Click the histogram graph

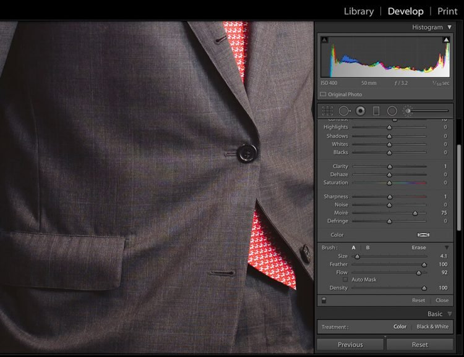coord(385,57)
